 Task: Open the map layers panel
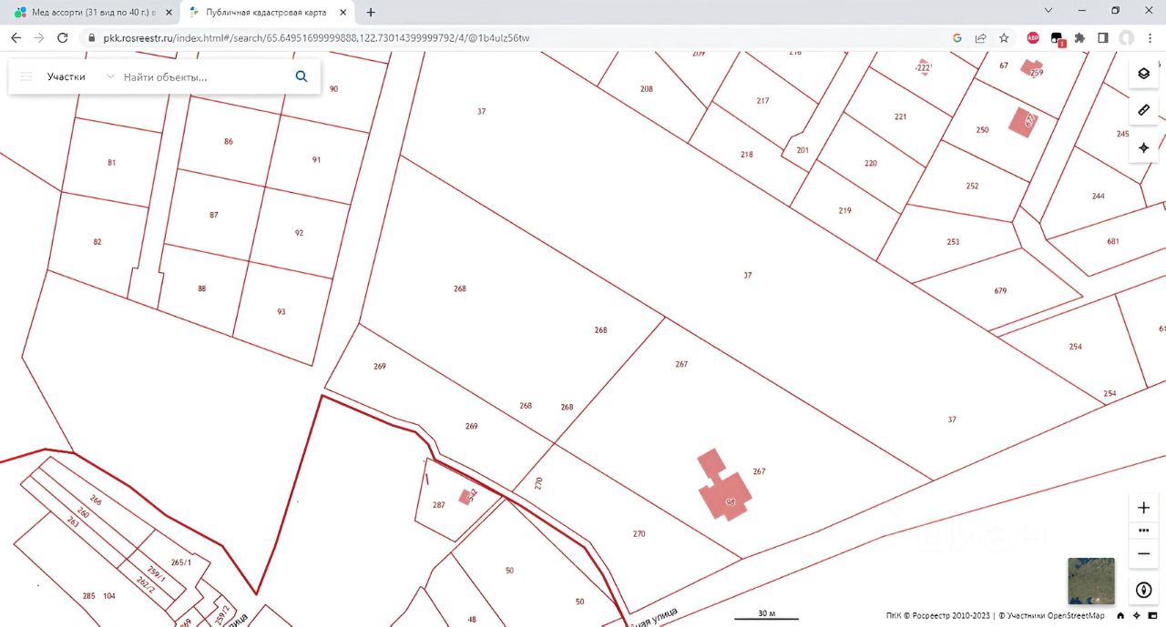[x=1143, y=73]
